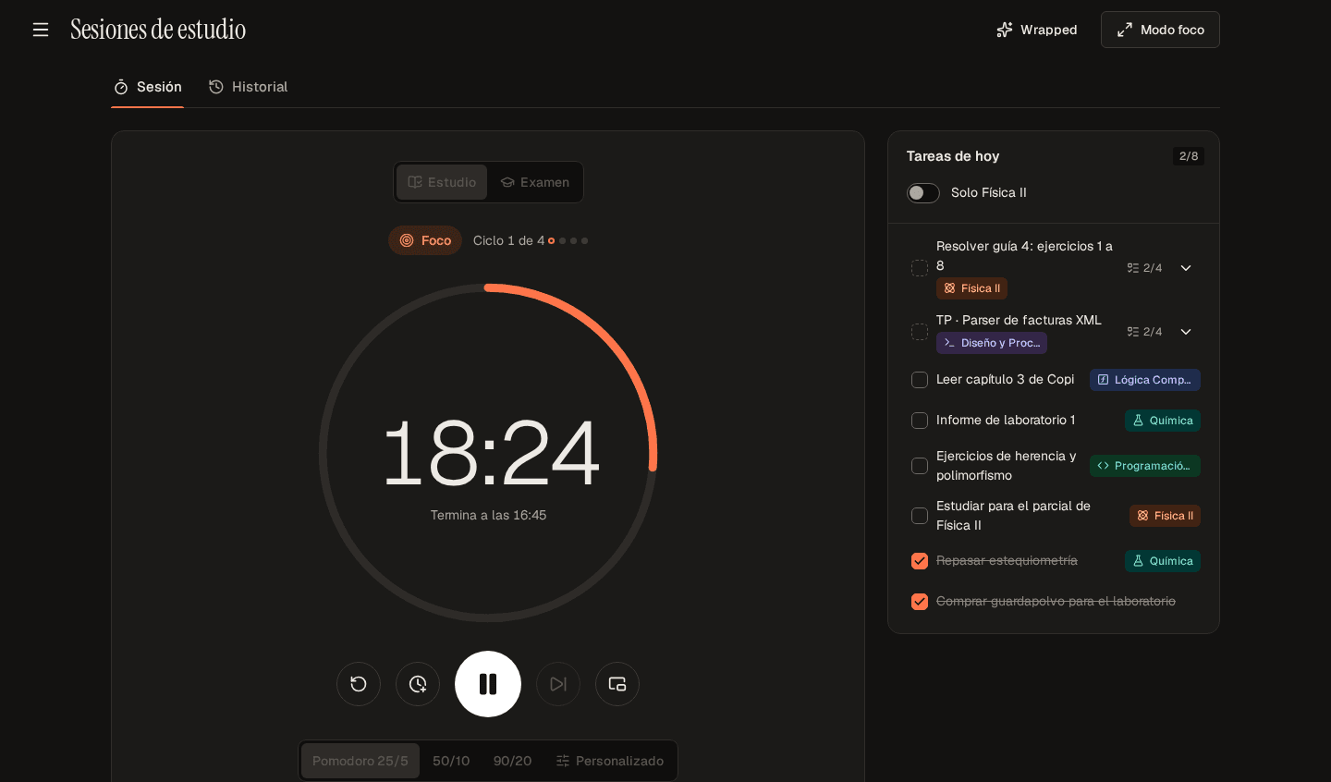Check off Leer capítulo 3 de Copi
This screenshot has width=1331, height=782.
click(x=920, y=380)
